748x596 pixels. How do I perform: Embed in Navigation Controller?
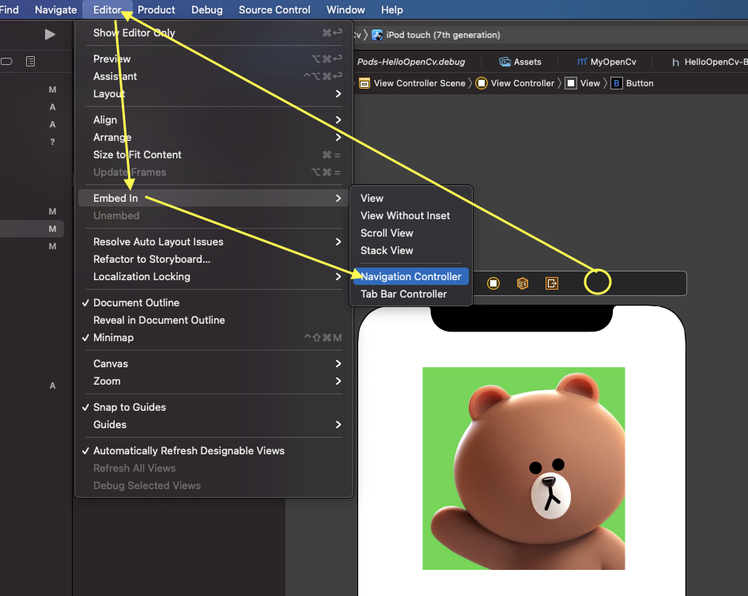411,276
